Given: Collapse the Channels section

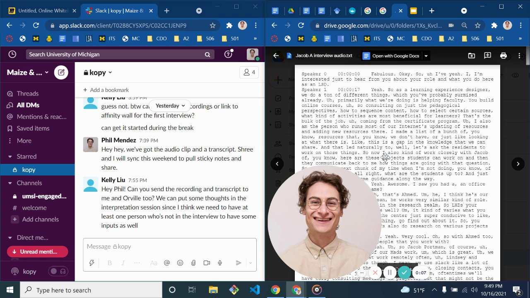Looking at the screenshot, I should [10, 183].
